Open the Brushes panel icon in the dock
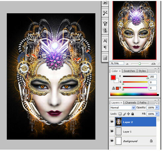165x152 pixels. 105,24
